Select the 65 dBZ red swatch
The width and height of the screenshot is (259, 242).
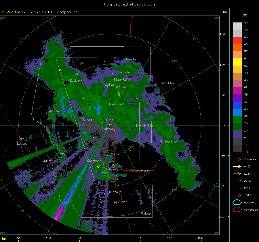click(237, 41)
